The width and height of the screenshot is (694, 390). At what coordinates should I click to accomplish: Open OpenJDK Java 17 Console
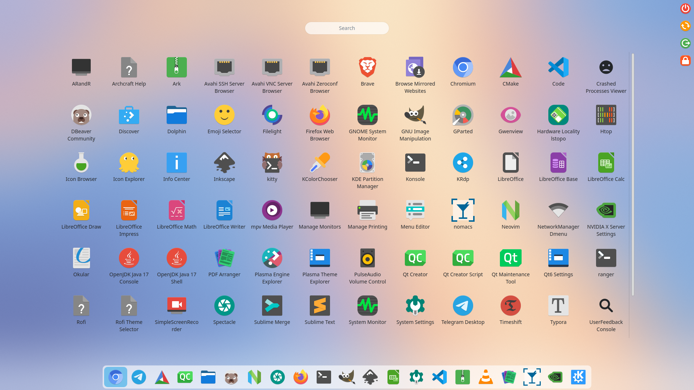[129, 266]
